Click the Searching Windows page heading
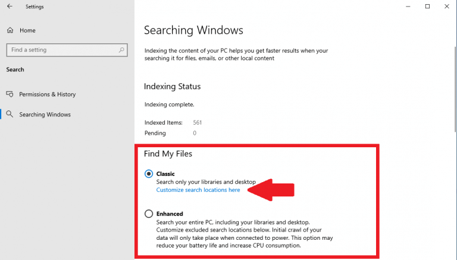This screenshot has width=457, height=260. point(193,30)
